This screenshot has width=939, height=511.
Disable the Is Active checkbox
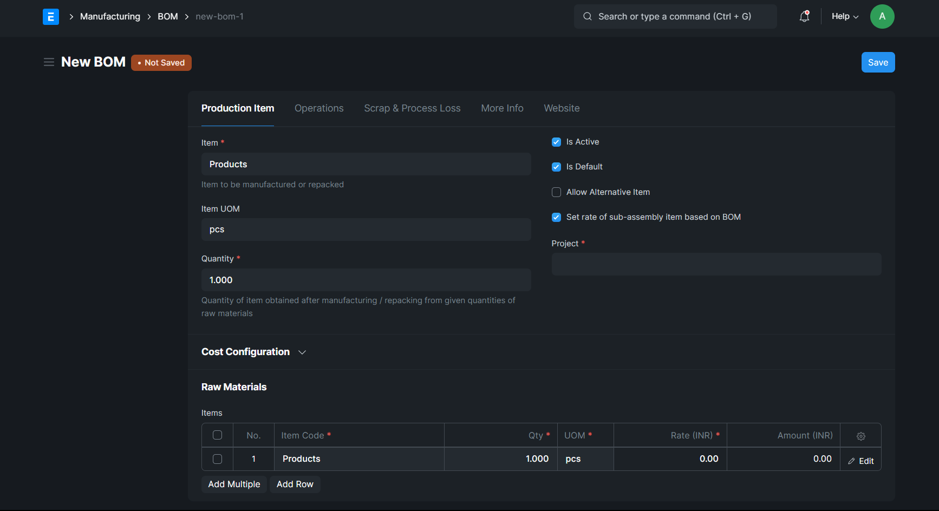[x=556, y=142]
